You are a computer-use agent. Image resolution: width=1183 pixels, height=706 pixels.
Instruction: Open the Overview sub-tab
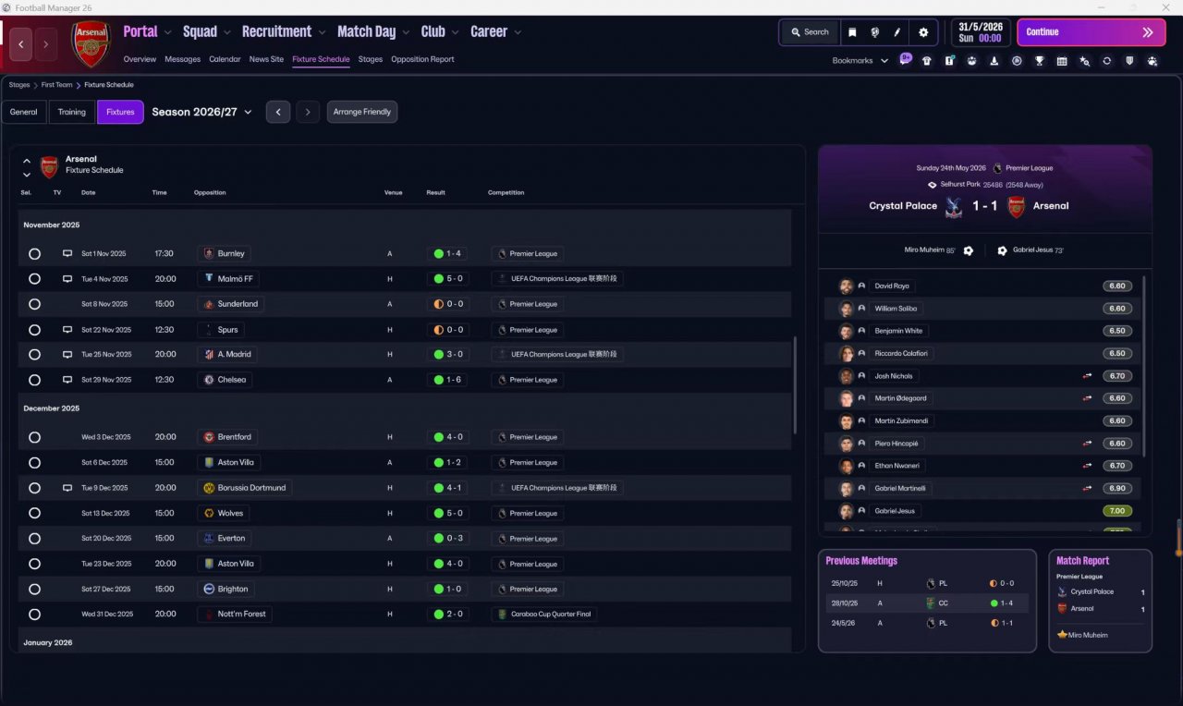click(x=140, y=59)
